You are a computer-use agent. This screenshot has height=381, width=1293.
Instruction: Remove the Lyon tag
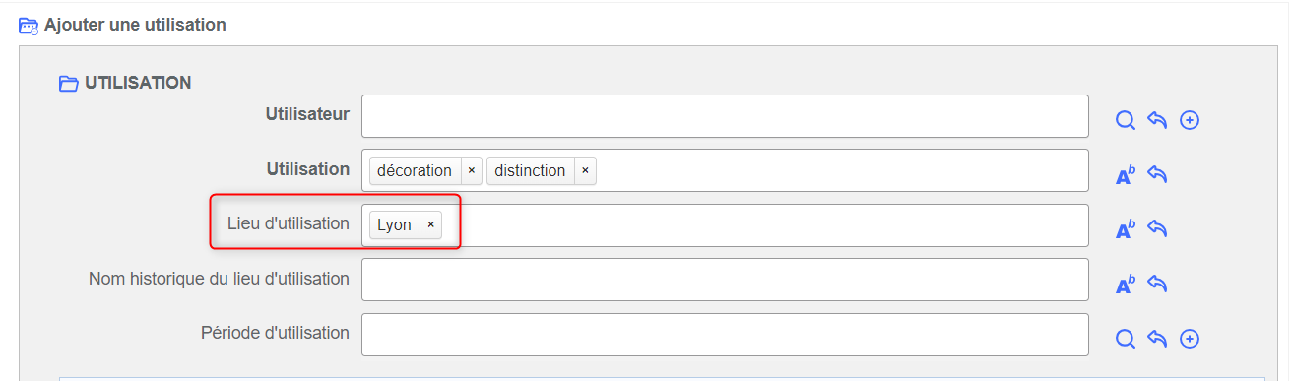(x=430, y=224)
